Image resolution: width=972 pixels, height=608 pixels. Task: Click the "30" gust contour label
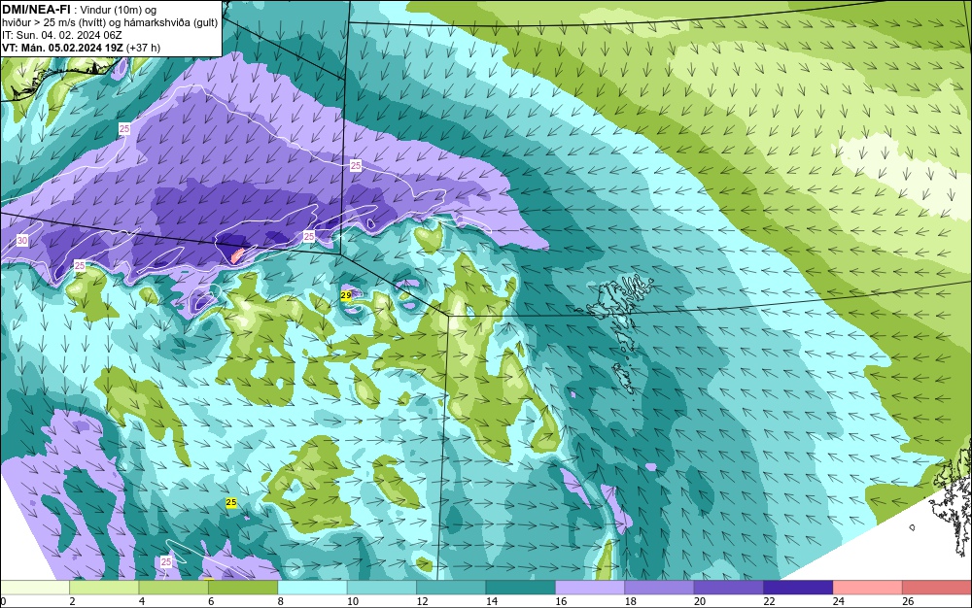[x=22, y=240]
